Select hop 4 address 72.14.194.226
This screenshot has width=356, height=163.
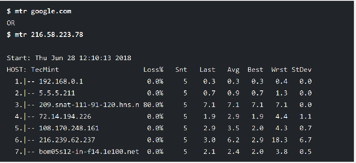click(x=65, y=117)
